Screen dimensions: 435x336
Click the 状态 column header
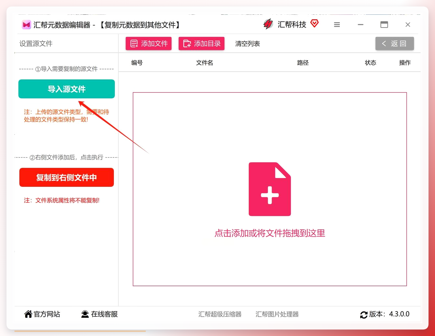371,62
